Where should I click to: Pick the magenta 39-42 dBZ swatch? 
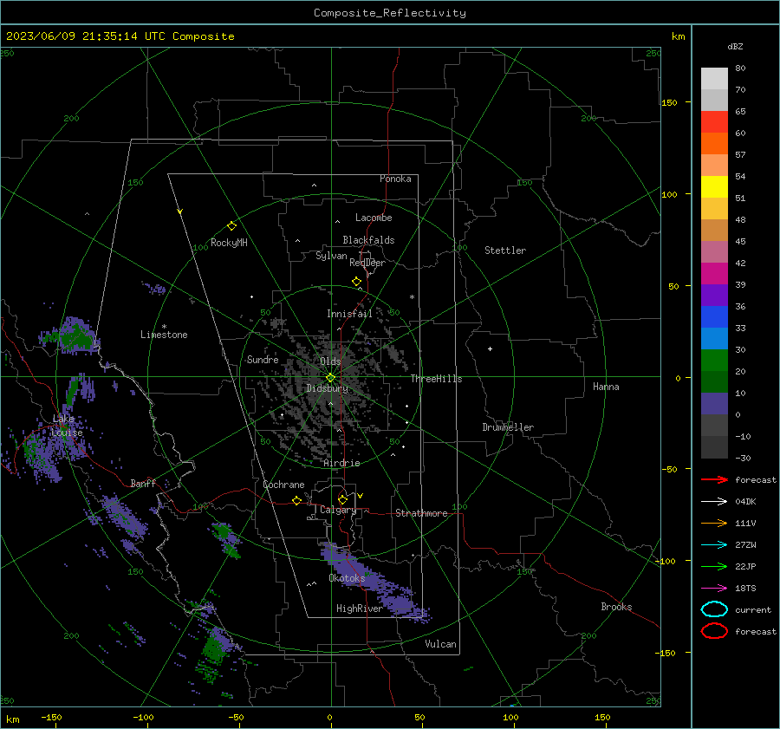click(714, 274)
